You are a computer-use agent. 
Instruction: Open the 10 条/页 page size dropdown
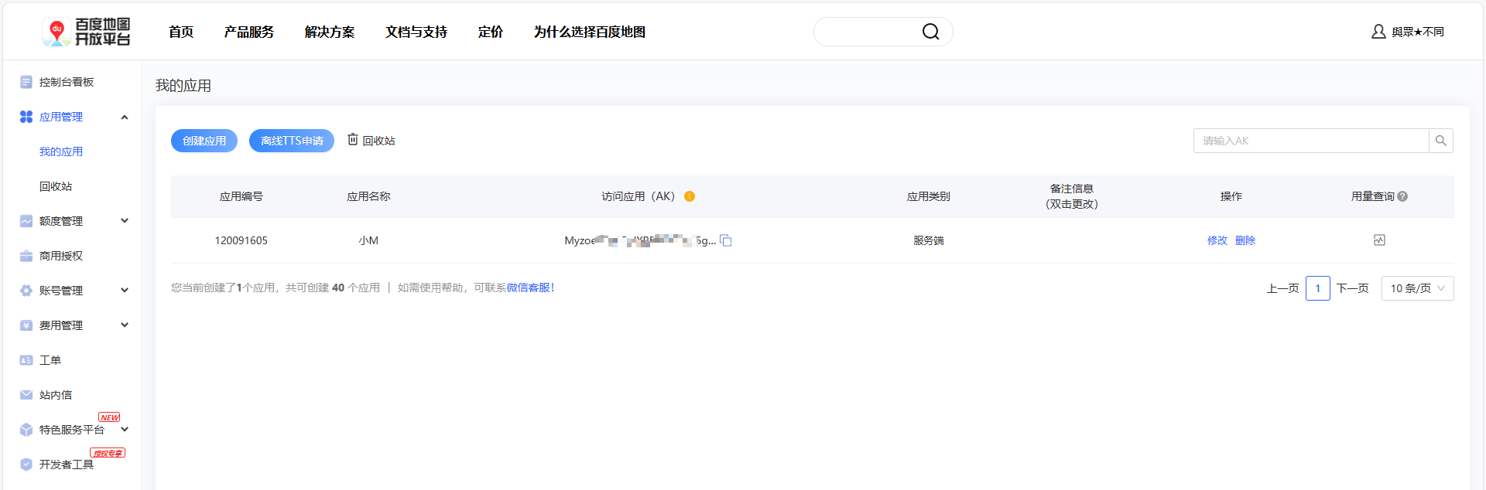(1417, 288)
